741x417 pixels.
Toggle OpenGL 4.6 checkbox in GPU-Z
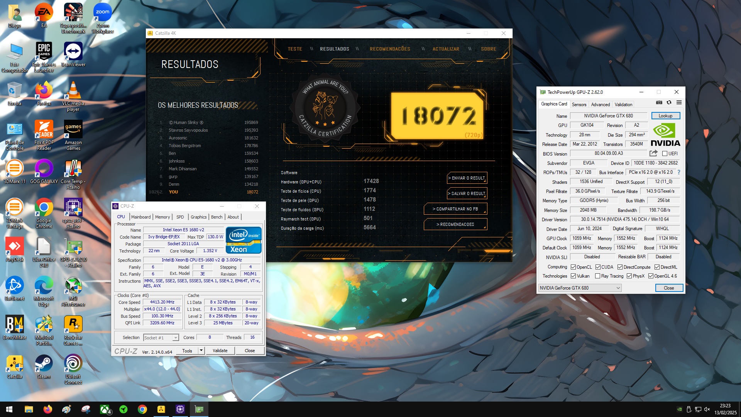651,276
